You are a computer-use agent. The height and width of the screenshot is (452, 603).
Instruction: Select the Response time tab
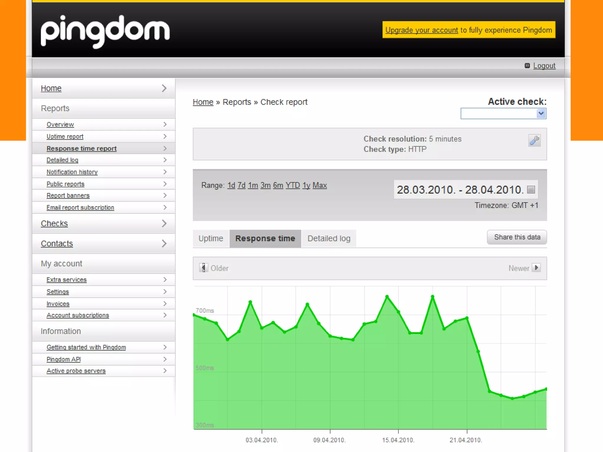(x=265, y=238)
